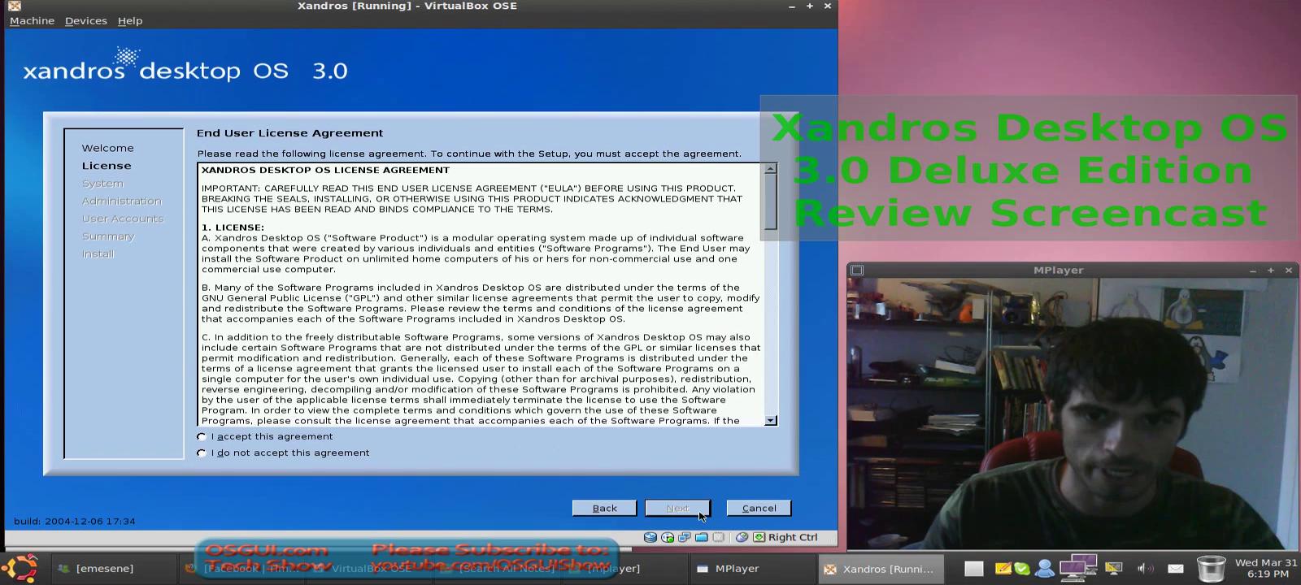Open the Devices menu
The image size is (1301, 585).
click(85, 20)
